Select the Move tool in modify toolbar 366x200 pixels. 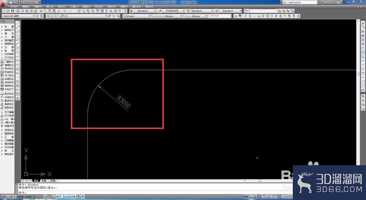point(363,44)
